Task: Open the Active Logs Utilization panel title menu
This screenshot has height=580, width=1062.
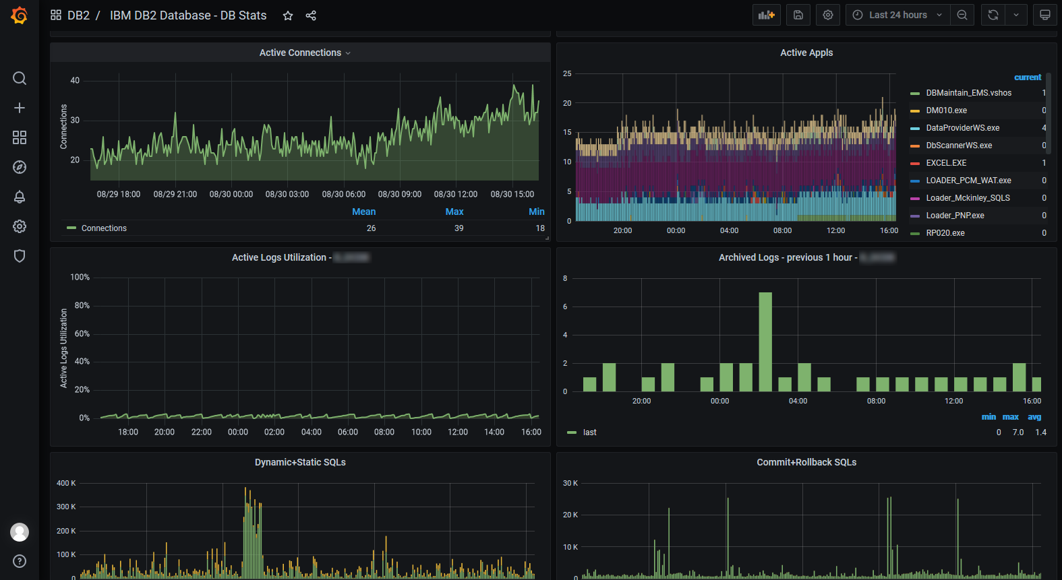Action: pyautogui.click(x=301, y=257)
